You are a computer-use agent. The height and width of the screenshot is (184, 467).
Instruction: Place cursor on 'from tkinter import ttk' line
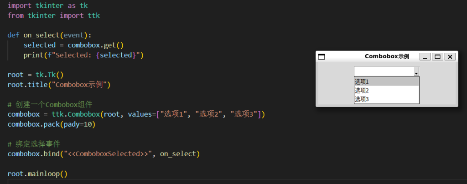53,15
